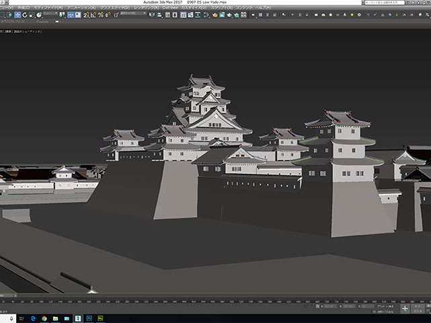Open Google Chrome from the taskbar

click(44, 318)
